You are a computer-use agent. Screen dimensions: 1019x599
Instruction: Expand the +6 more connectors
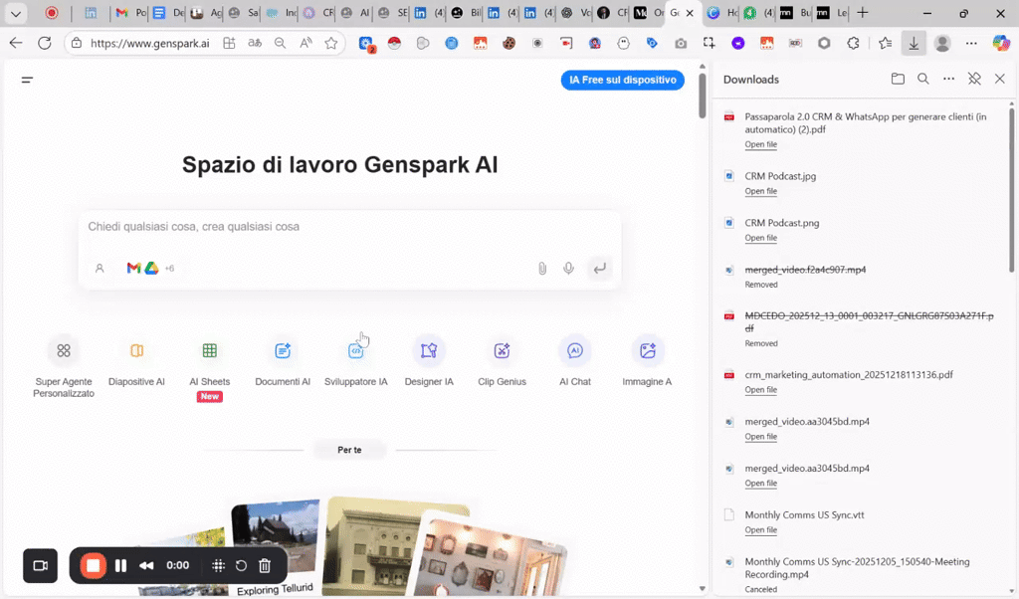(x=169, y=269)
